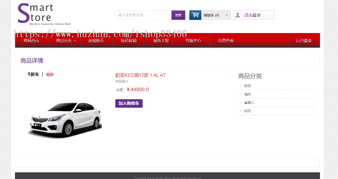
Task: Open the 特价促销 nav item
Action: pos(129,41)
